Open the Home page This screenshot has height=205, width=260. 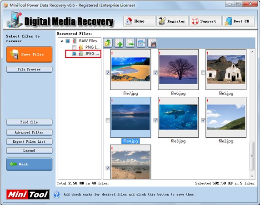[x=139, y=21]
